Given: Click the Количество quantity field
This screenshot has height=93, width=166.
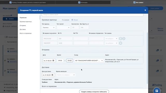Looking at the screenshot, I should pyautogui.click(x=75, y=28).
